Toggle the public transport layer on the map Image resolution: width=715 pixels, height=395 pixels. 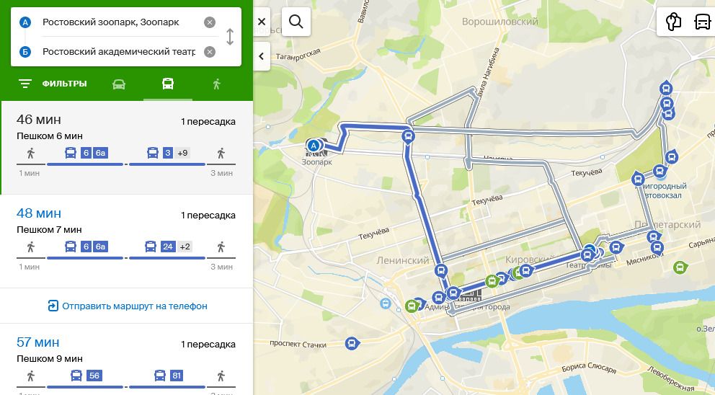coord(702,22)
